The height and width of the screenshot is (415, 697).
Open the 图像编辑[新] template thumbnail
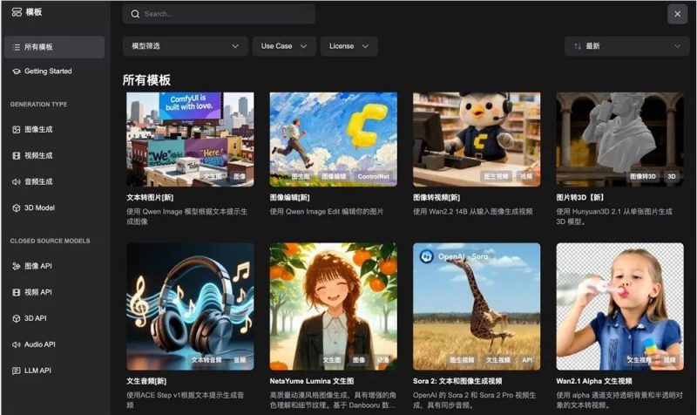pos(334,139)
